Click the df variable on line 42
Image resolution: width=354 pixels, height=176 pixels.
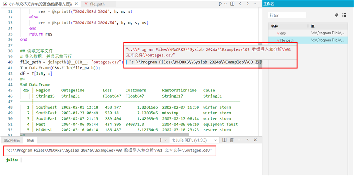coord(23,74)
